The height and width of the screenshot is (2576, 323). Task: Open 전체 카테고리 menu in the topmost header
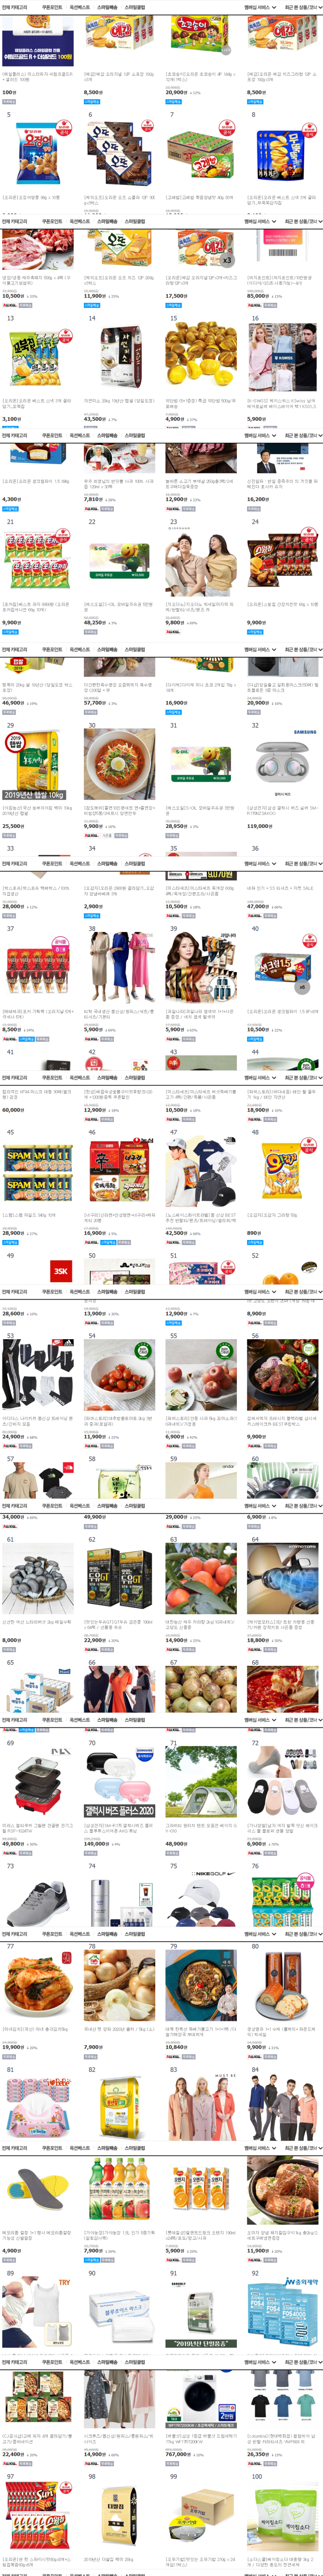14,7
